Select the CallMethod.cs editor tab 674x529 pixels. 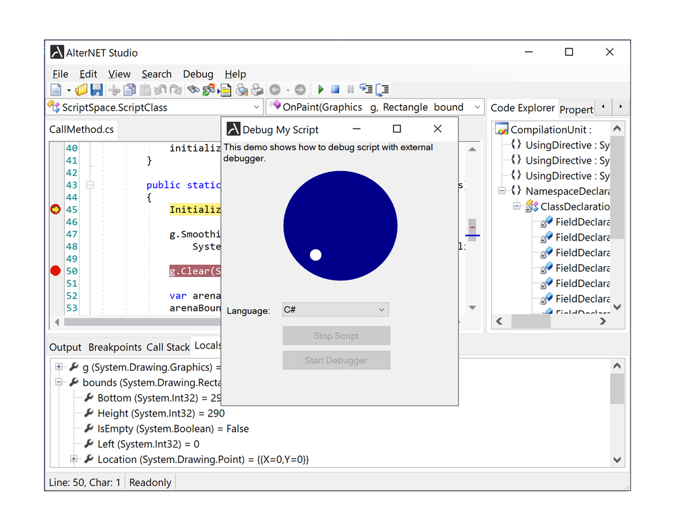click(x=82, y=129)
